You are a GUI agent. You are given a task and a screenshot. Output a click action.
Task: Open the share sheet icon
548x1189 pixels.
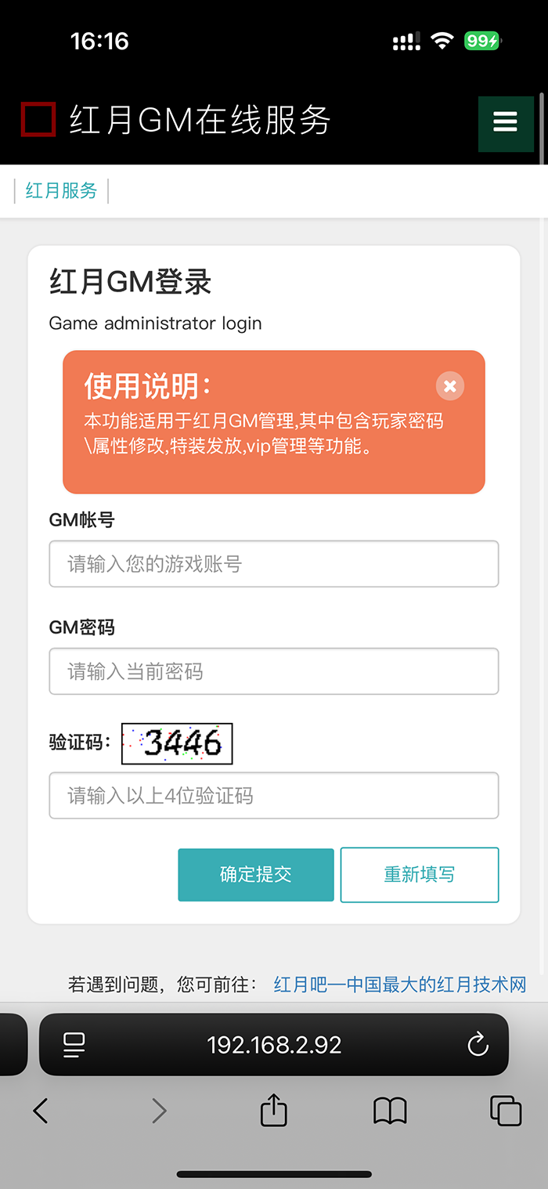[x=273, y=1110]
